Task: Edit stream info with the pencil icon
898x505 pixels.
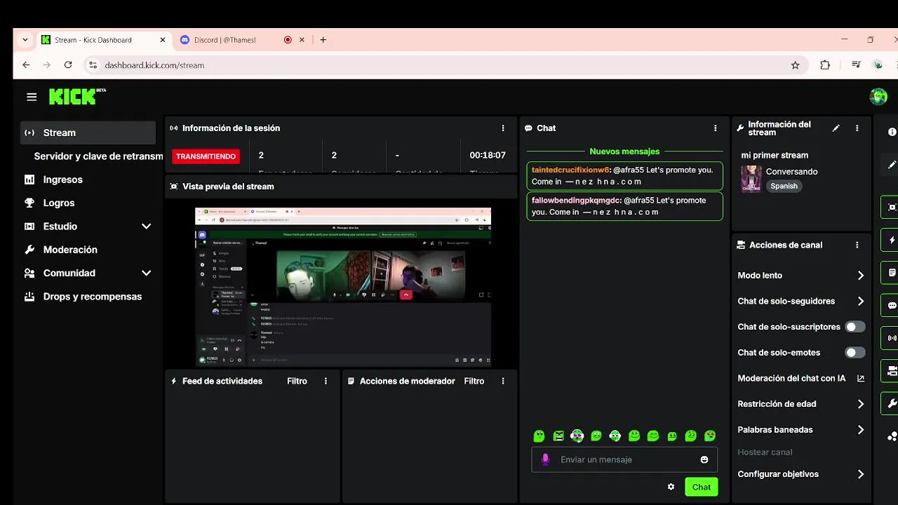Action: click(x=836, y=128)
